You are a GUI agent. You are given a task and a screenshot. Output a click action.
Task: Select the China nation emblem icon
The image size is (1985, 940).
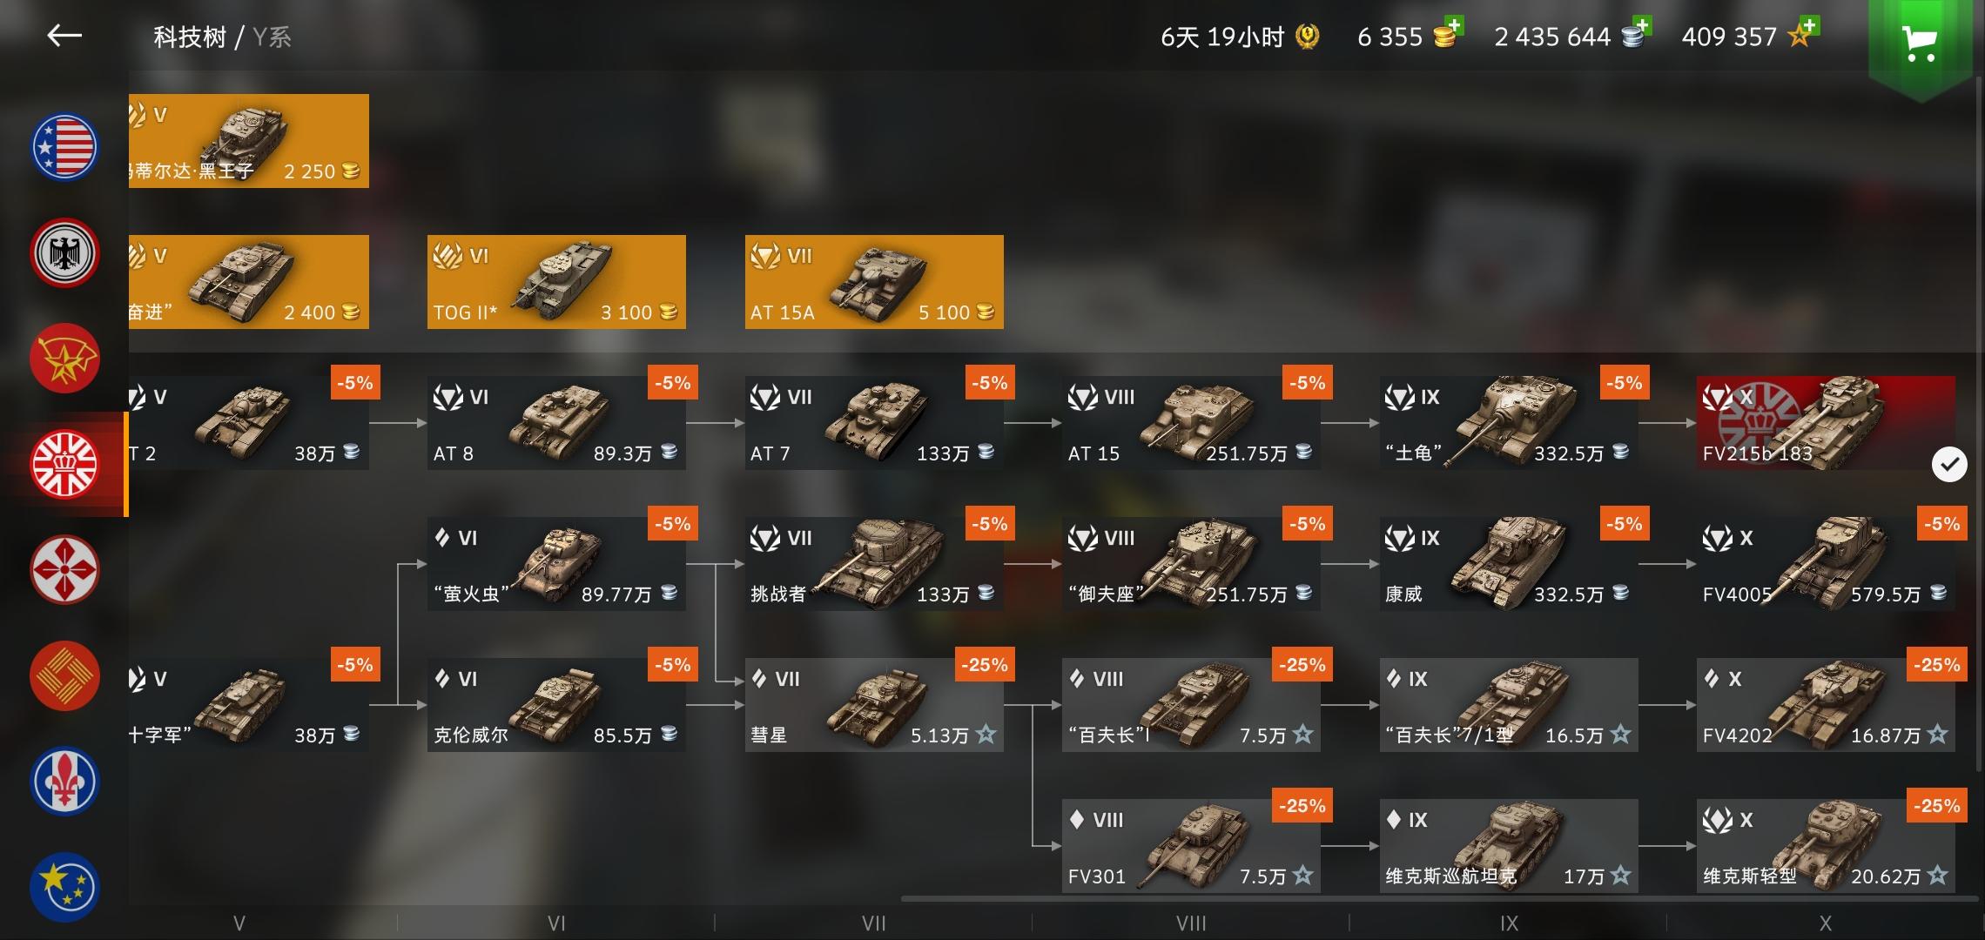(x=64, y=676)
